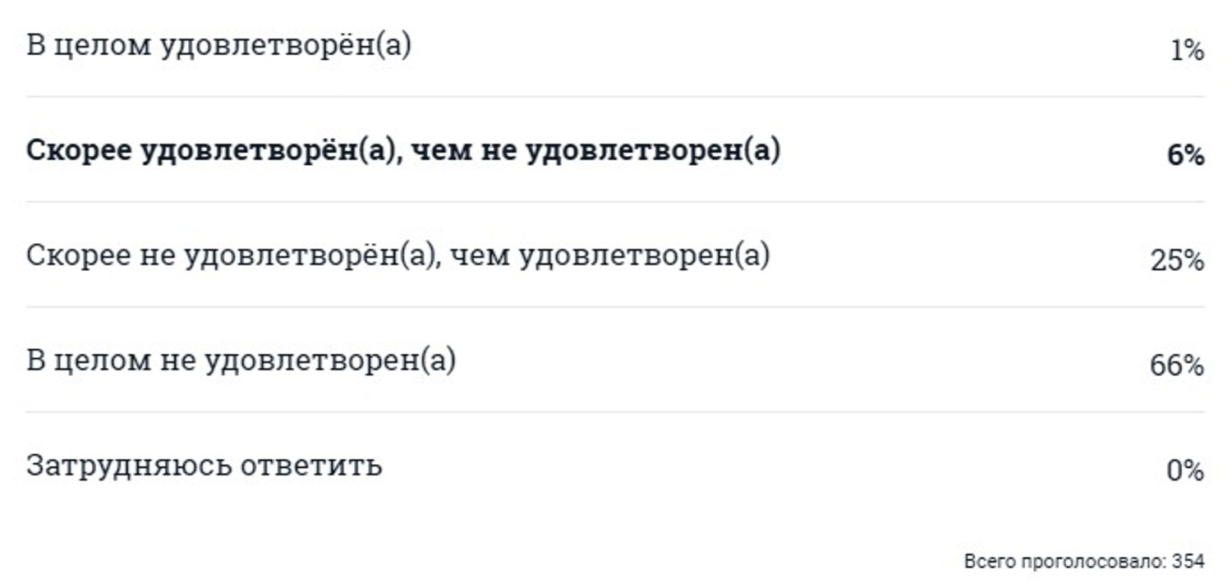1232x588 pixels.
Task: Click divider line beneath the bold 6% row
Action: [x=615, y=202]
